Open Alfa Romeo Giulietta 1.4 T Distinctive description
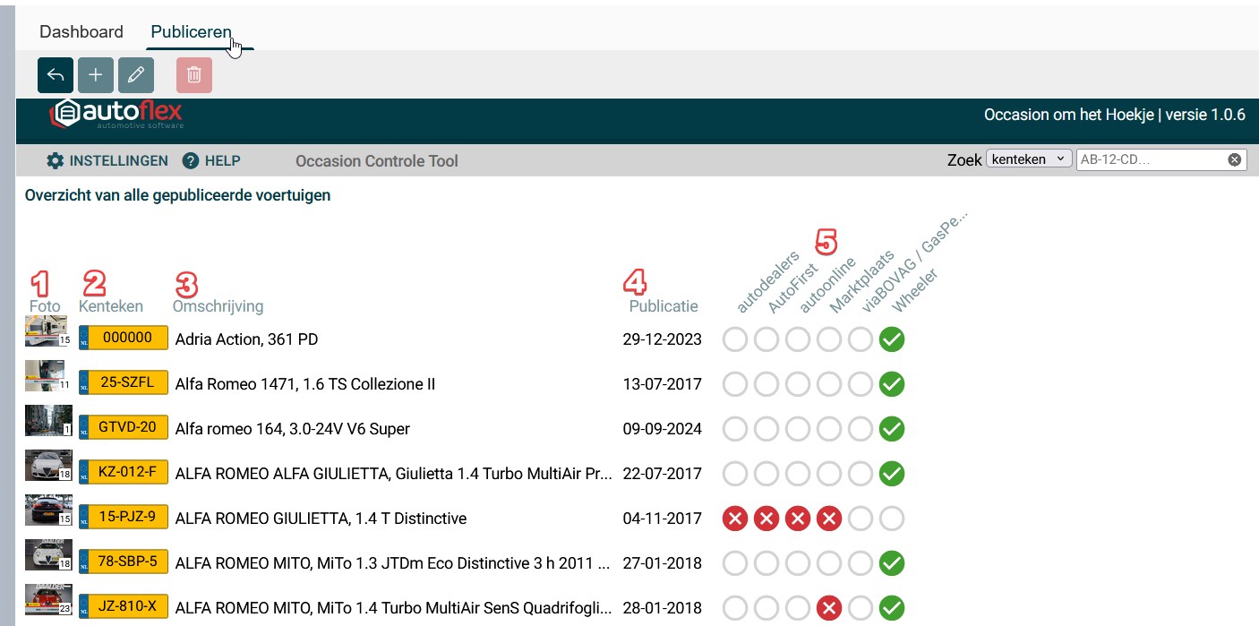 coord(321,519)
